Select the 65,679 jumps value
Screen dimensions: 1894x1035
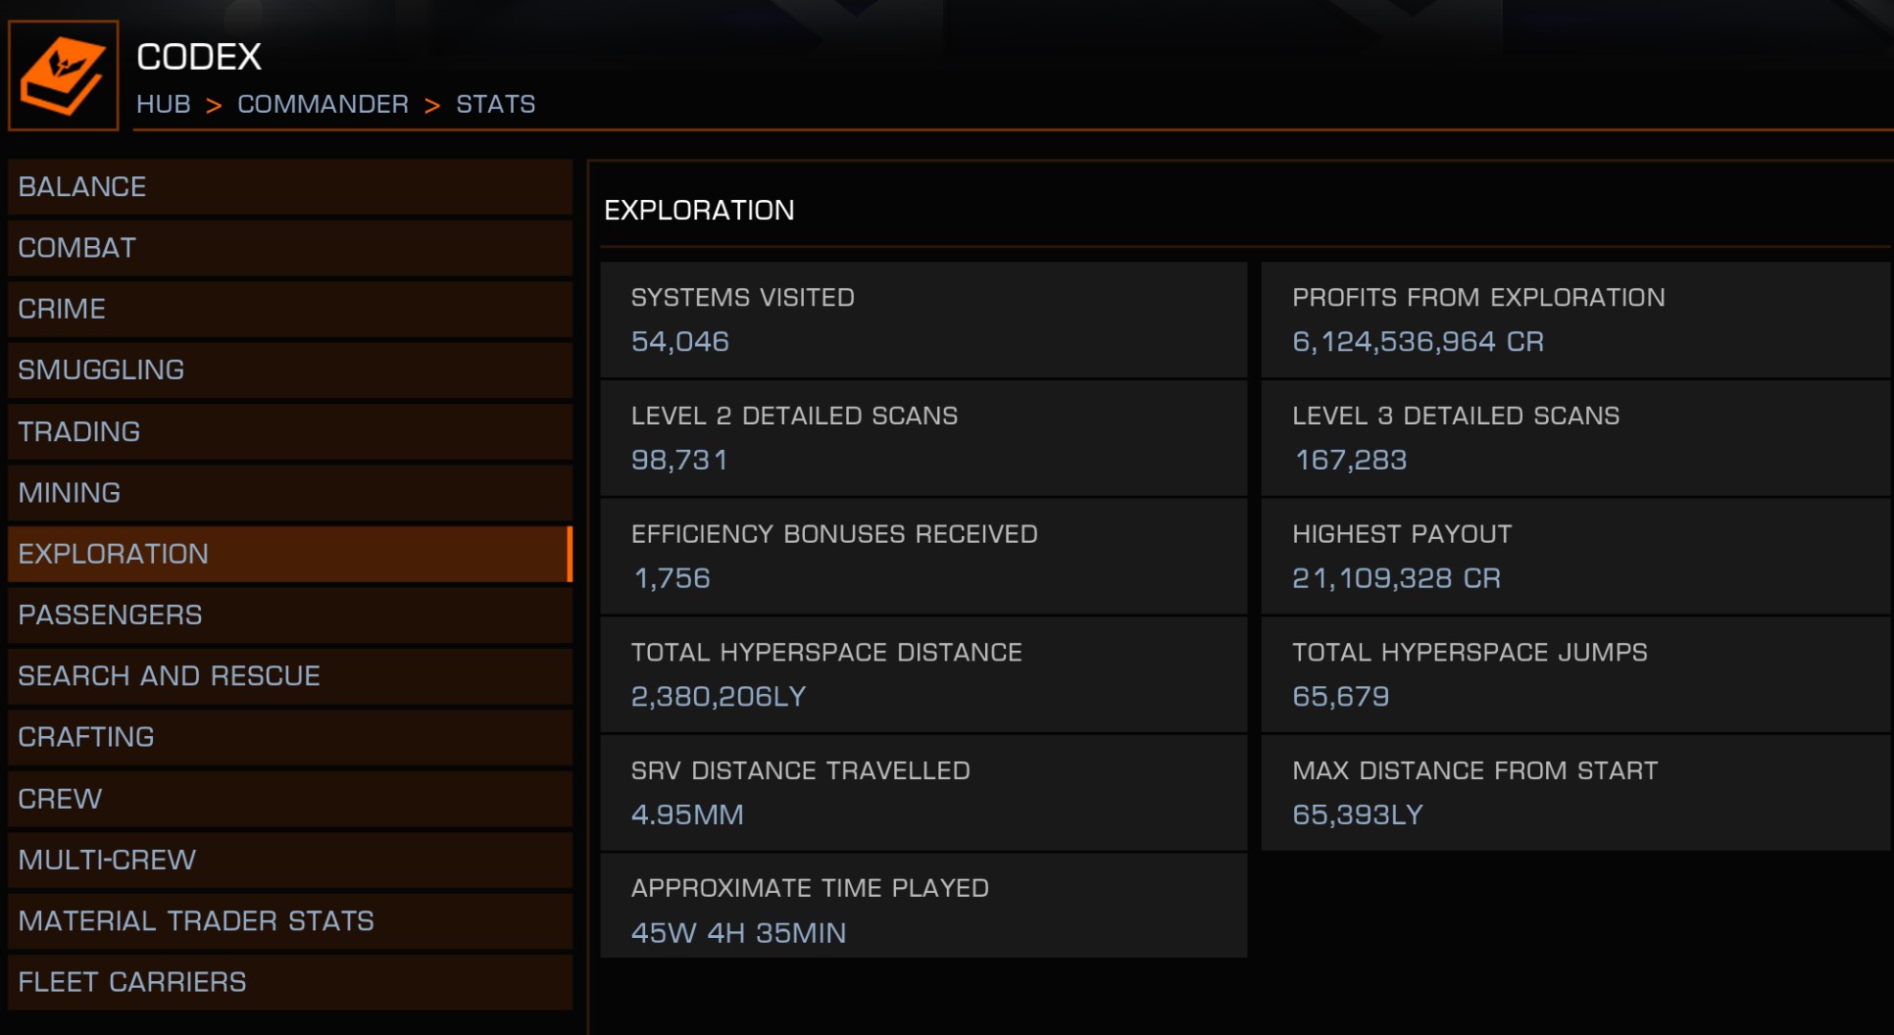[x=1341, y=697]
